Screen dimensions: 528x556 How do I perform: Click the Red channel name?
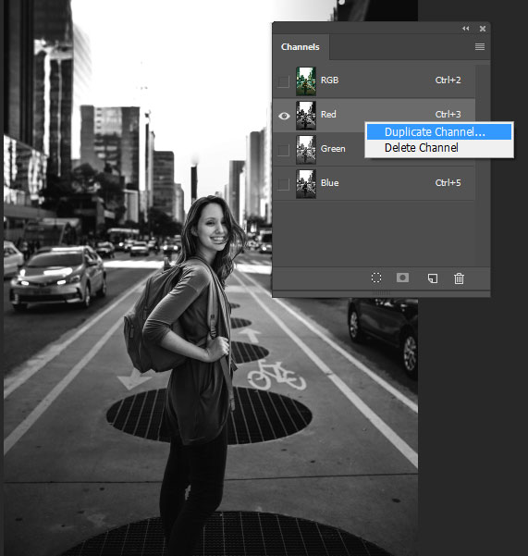328,115
